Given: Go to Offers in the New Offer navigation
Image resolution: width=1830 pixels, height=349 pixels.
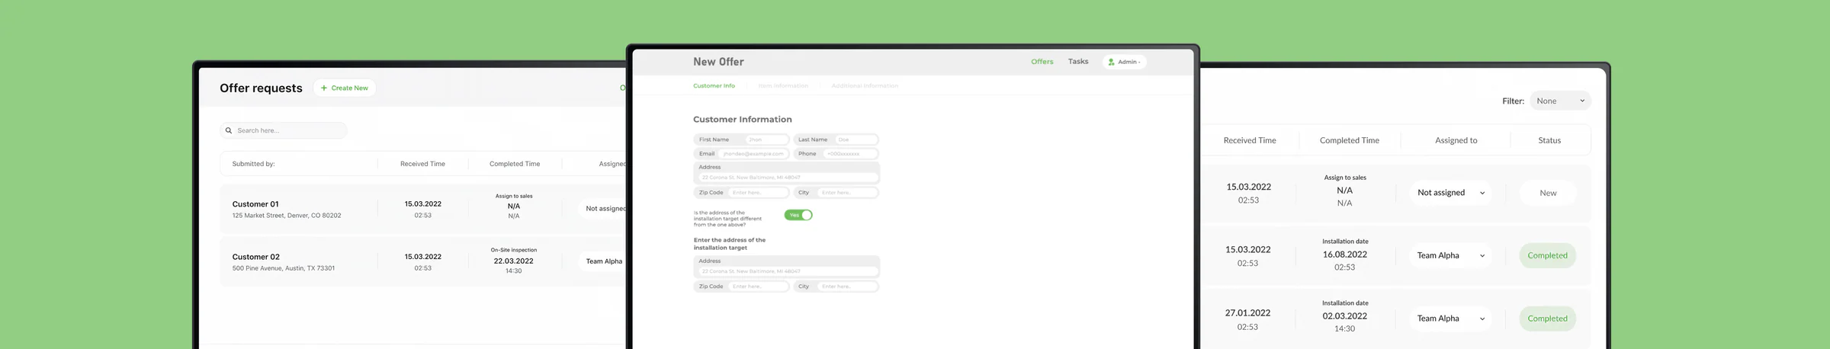Looking at the screenshot, I should click(x=1042, y=62).
